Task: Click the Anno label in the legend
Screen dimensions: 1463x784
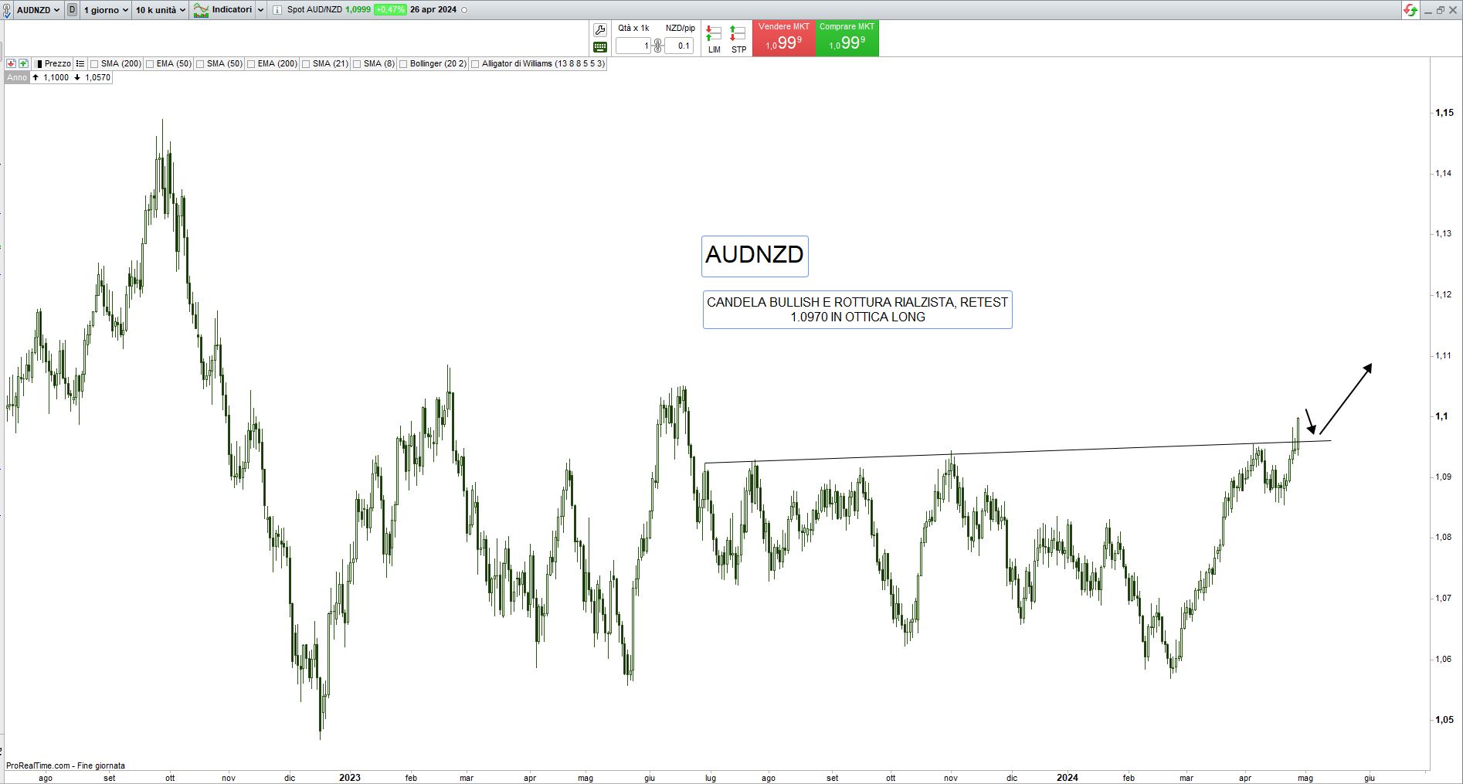Action: 17,77
